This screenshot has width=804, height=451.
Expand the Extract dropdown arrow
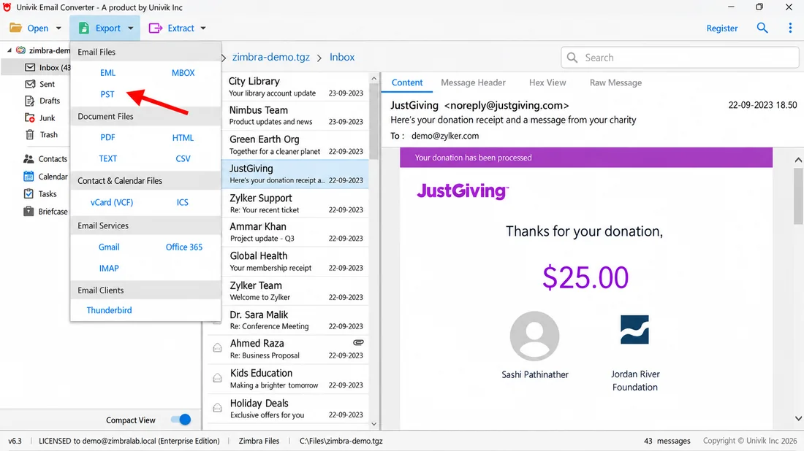tap(203, 28)
